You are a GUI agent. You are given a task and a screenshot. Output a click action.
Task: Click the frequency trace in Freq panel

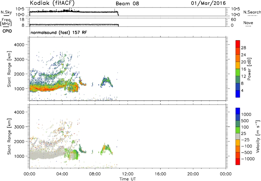[74, 25]
